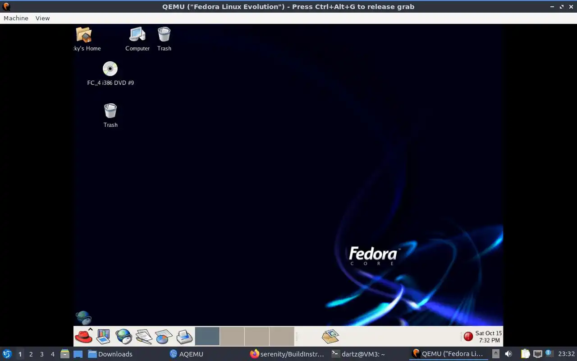
Task: Switch to the third workspace in Fedora's pager
Action: tap(257, 336)
